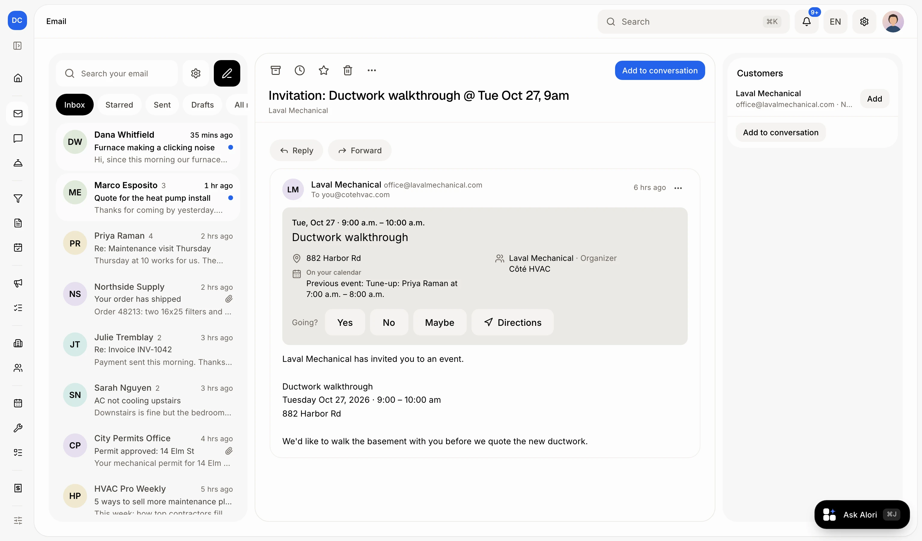This screenshot has width=922, height=541.
Task: Click the 882 Harbor Rd location text
Action: [333, 258]
